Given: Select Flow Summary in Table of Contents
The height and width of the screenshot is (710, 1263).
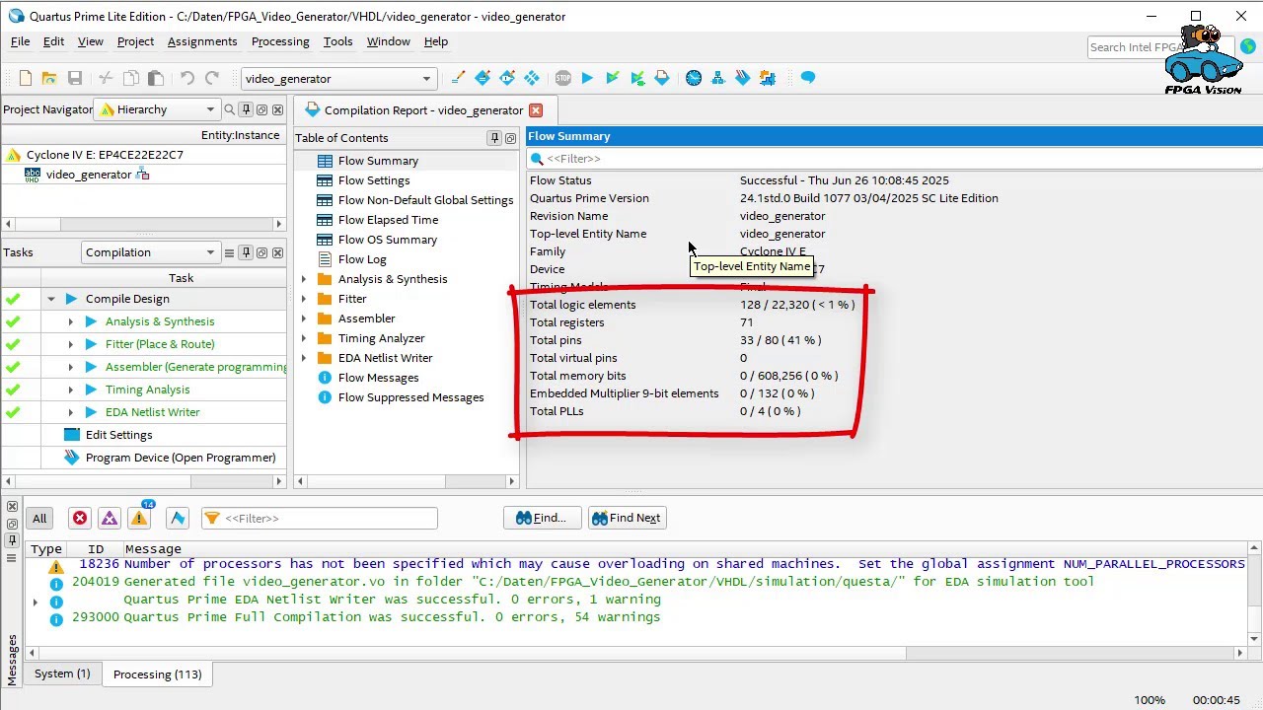Looking at the screenshot, I should [378, 161].
